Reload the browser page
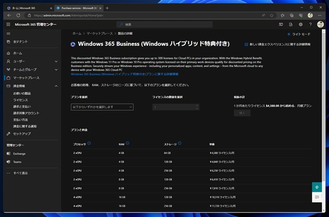 coord(19,15)
